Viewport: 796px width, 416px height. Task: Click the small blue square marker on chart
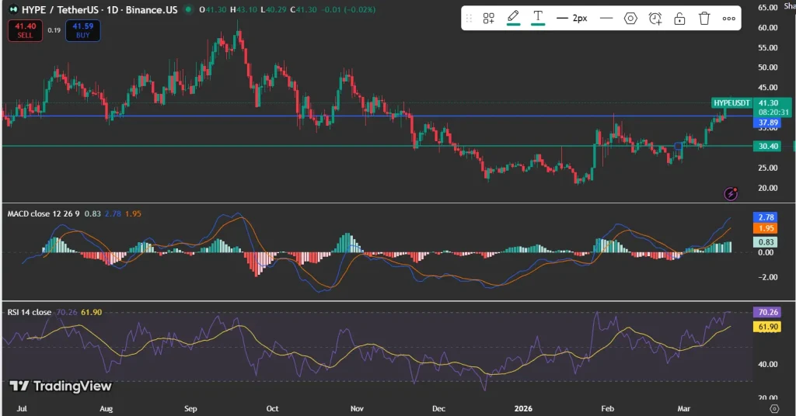678,147
